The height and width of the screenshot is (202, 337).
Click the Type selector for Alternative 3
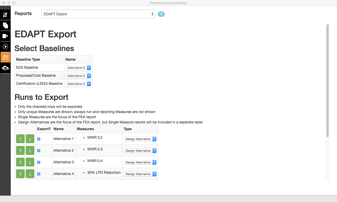point(140,162)
